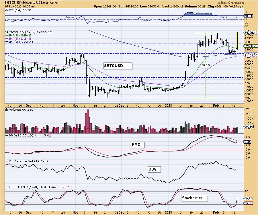Click the 24290.12 last-price tag on the price axis
This screenshot has height=215, width=258.
[251, 33]
